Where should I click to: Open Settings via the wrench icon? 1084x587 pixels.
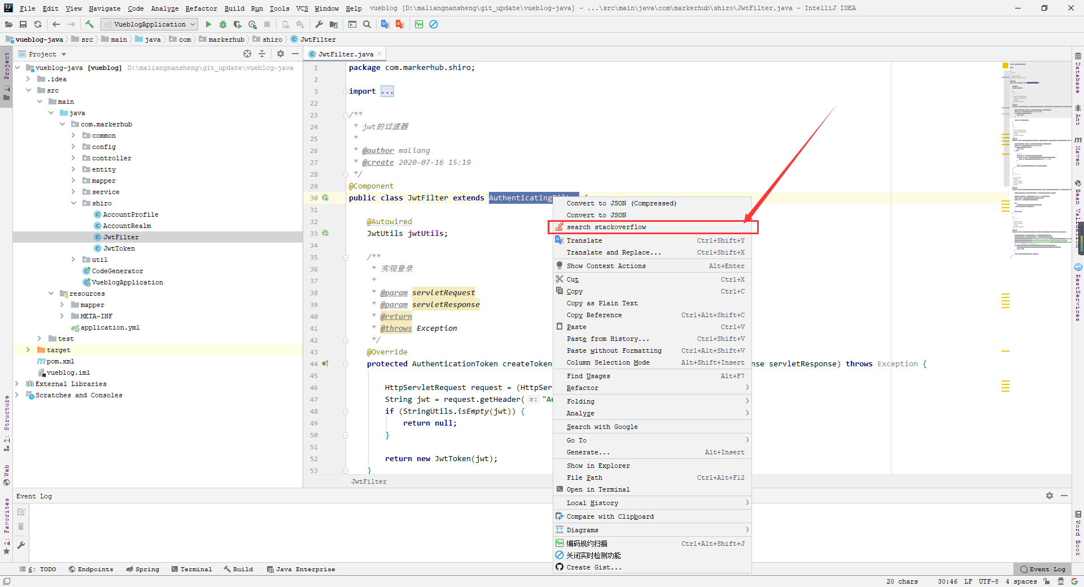tap(319, 24)
